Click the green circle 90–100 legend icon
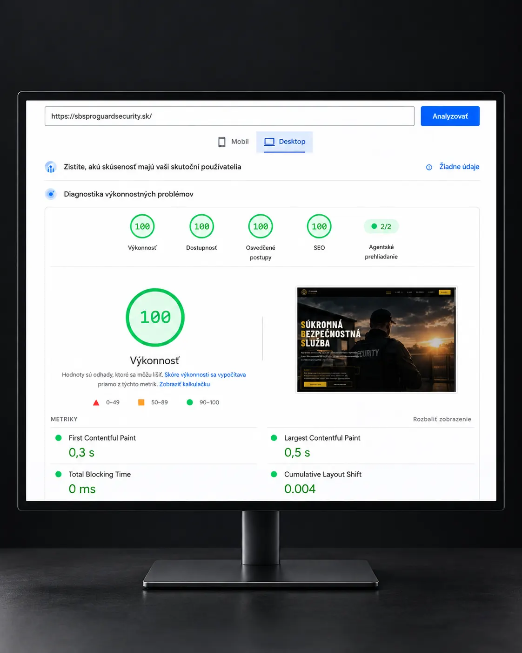 (x=190, y=402)
